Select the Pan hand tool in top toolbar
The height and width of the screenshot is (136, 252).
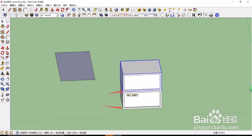tap(79, 10)
